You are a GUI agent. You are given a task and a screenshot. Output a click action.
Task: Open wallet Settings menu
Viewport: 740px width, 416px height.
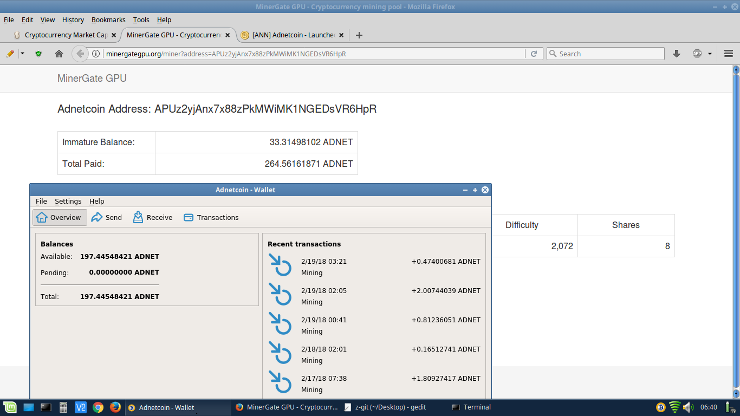click(68, 201)
